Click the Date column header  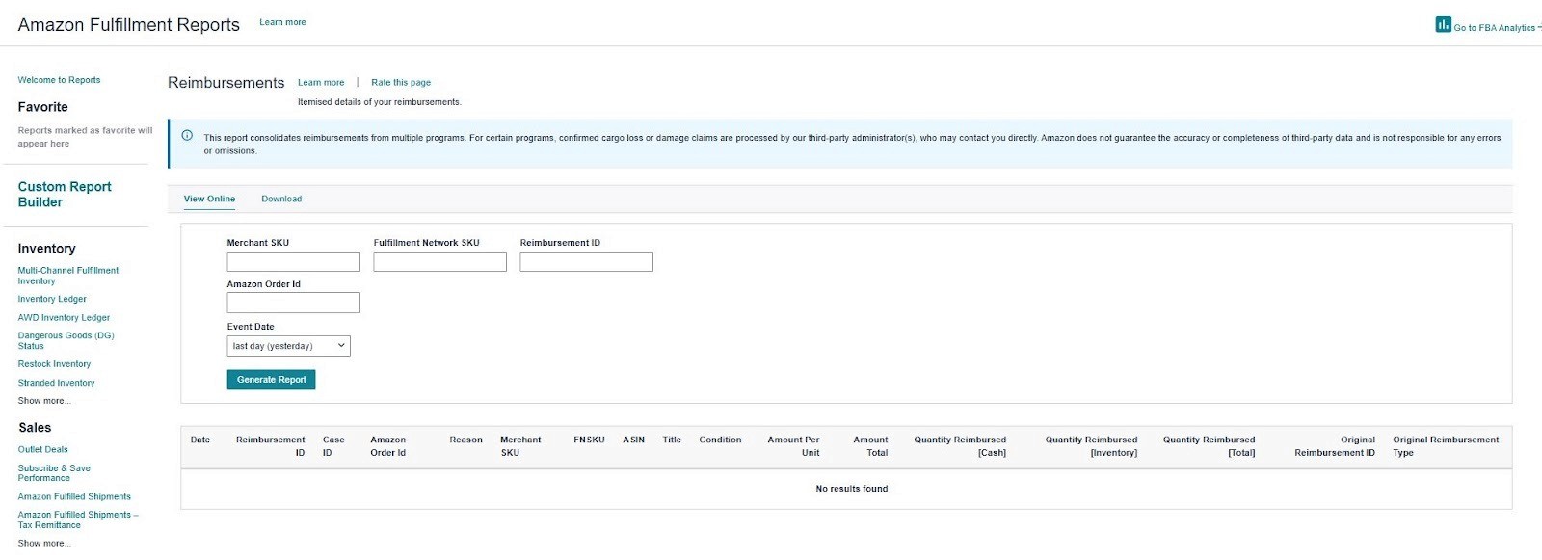coord(200,440)
